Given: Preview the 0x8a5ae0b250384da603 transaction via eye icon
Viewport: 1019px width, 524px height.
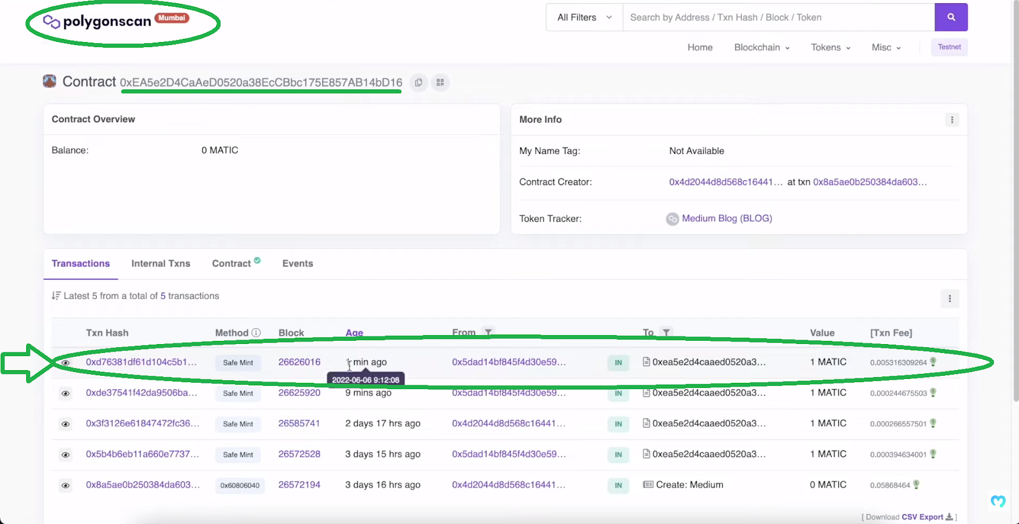Looking at the screenshot, I should pyautogui.click(x=66, y=485).
